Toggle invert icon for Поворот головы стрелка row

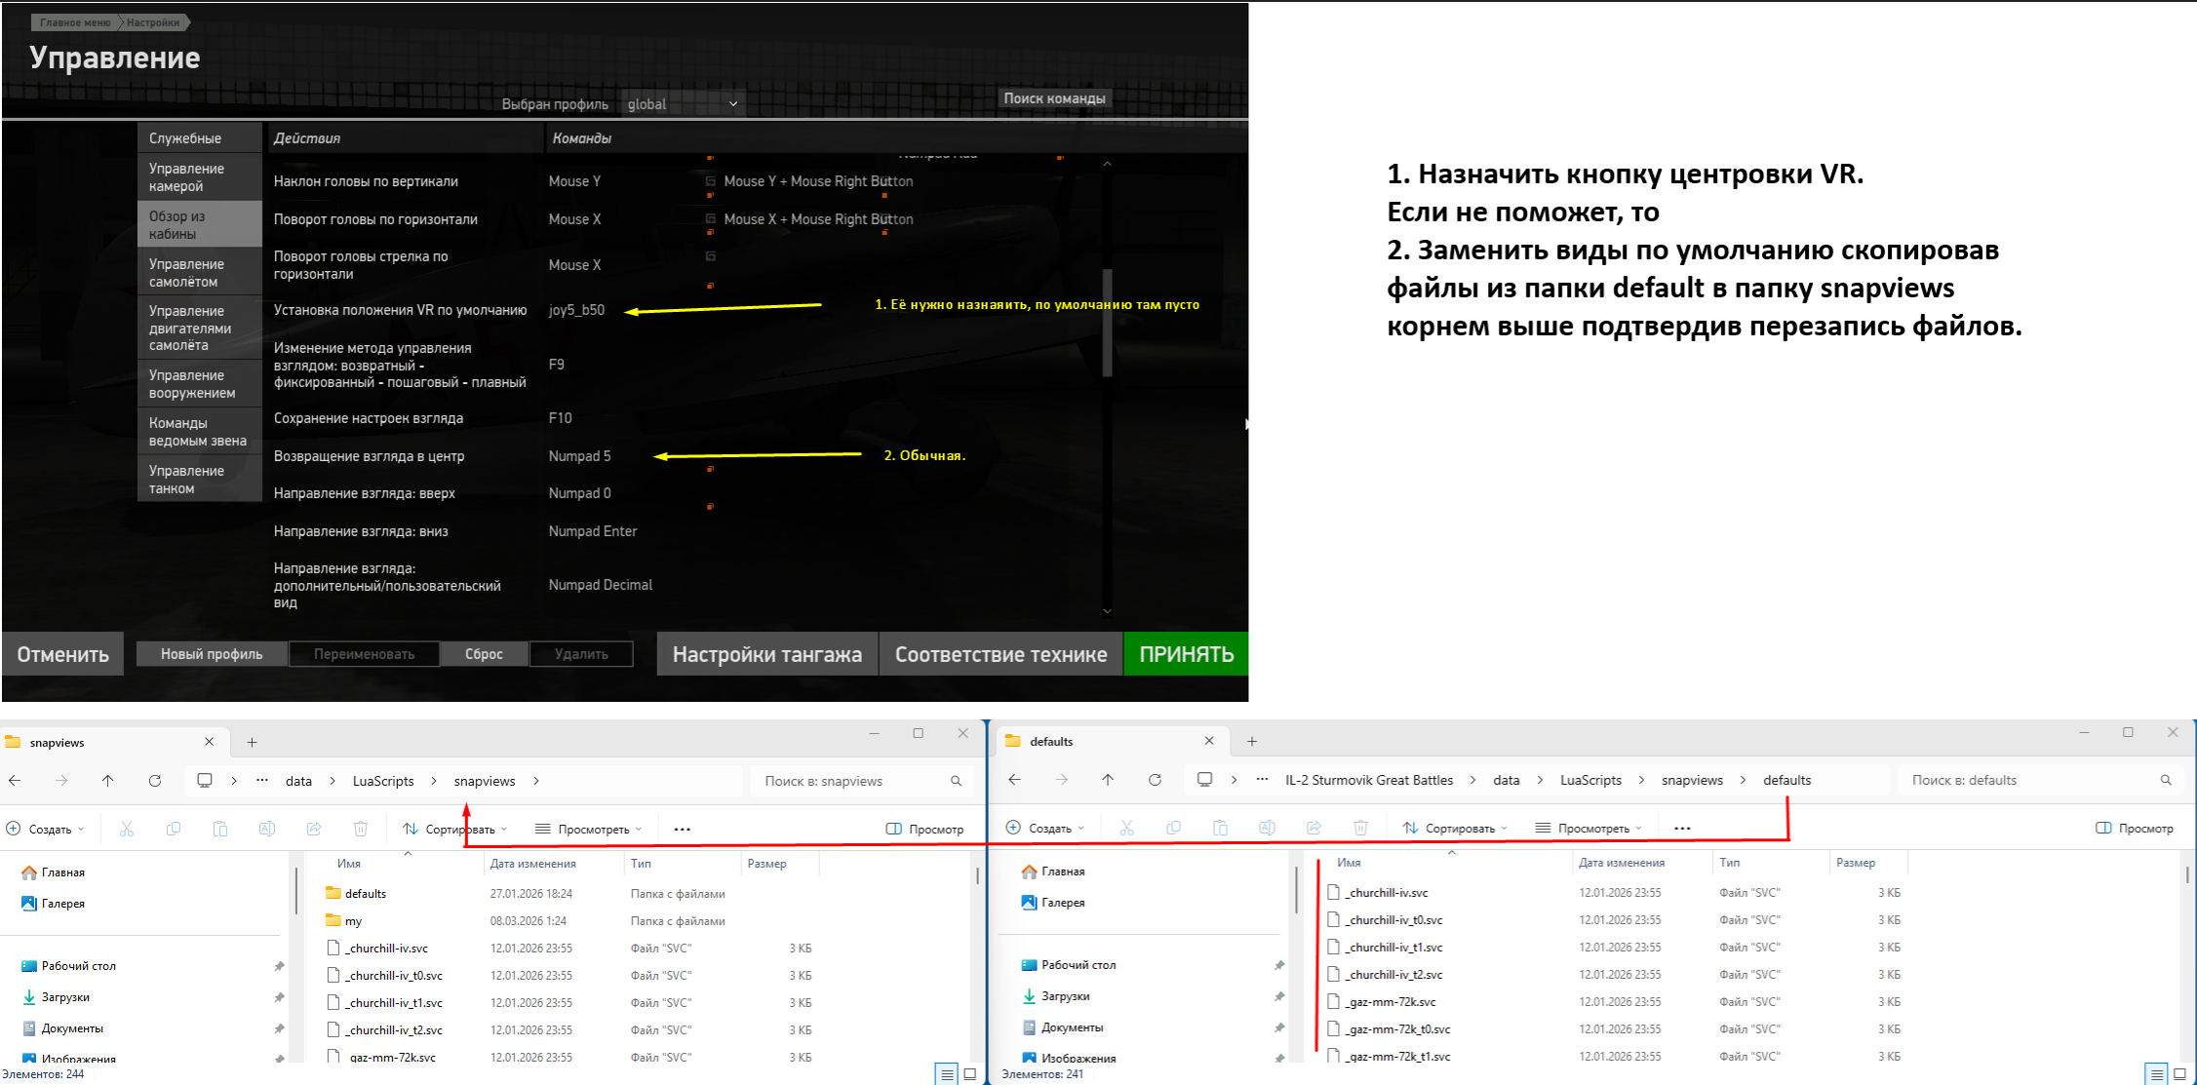(711, 256)
